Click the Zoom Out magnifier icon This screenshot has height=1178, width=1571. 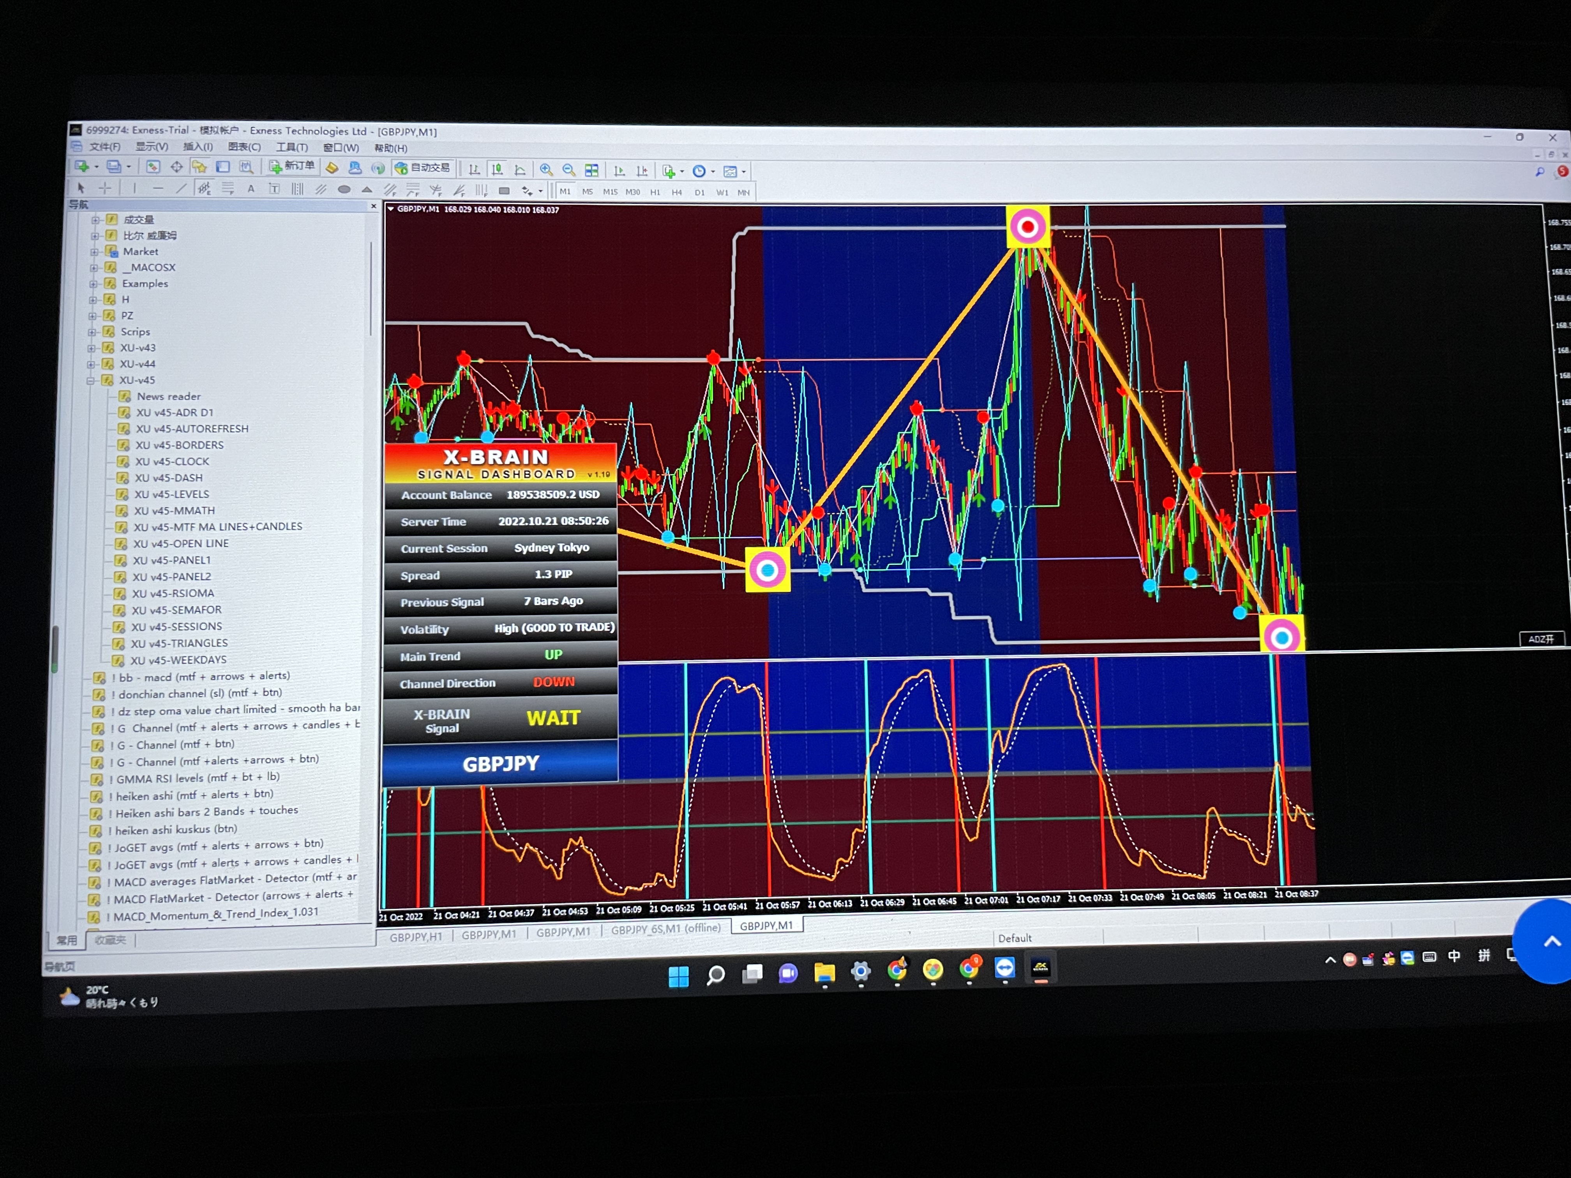(568, 170)
